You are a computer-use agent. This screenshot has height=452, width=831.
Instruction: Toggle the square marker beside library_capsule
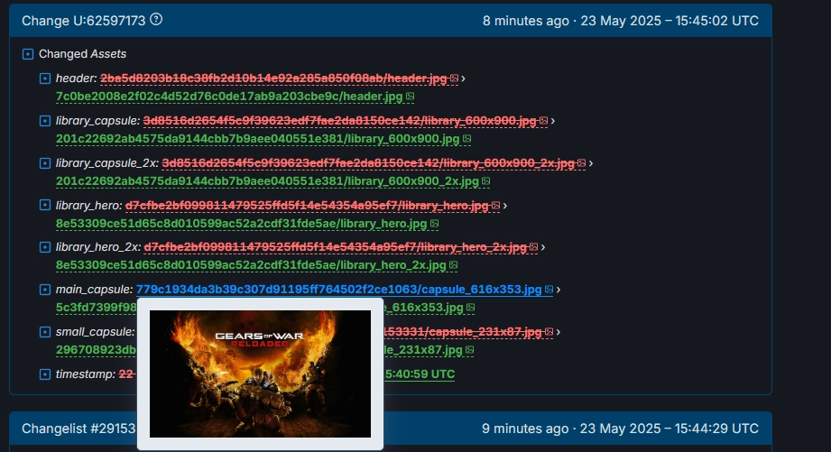click(45, 121)
